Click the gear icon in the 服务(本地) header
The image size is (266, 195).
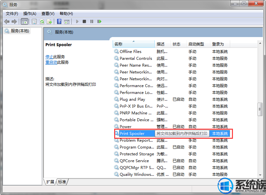(50, 32)
